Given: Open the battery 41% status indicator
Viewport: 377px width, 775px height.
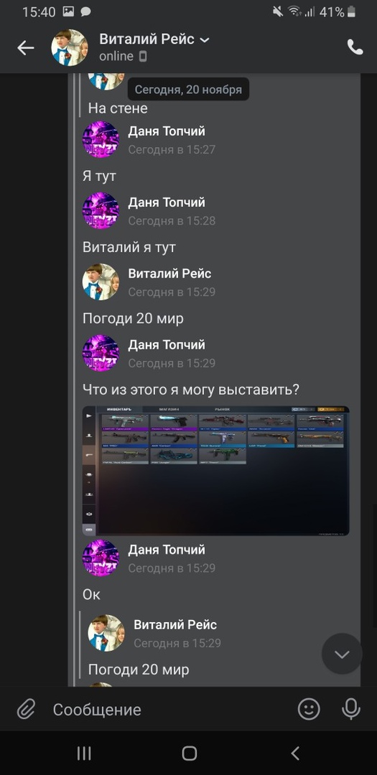Looking at the screenshot, I should [338, 12].
